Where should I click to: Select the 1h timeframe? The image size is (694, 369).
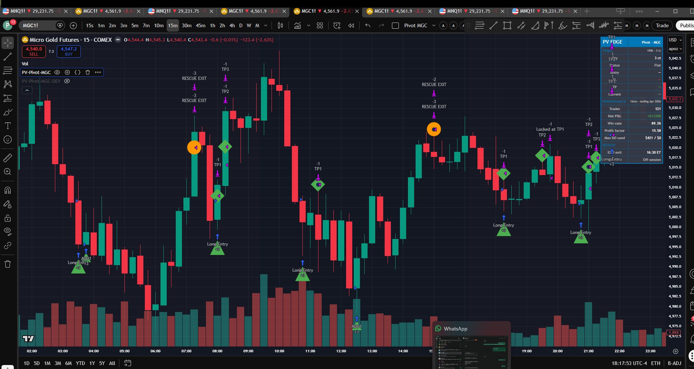[x=213, y=25]
